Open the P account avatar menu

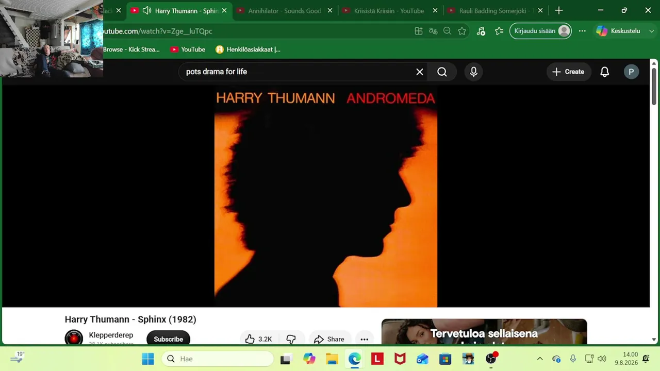point(631,72)
